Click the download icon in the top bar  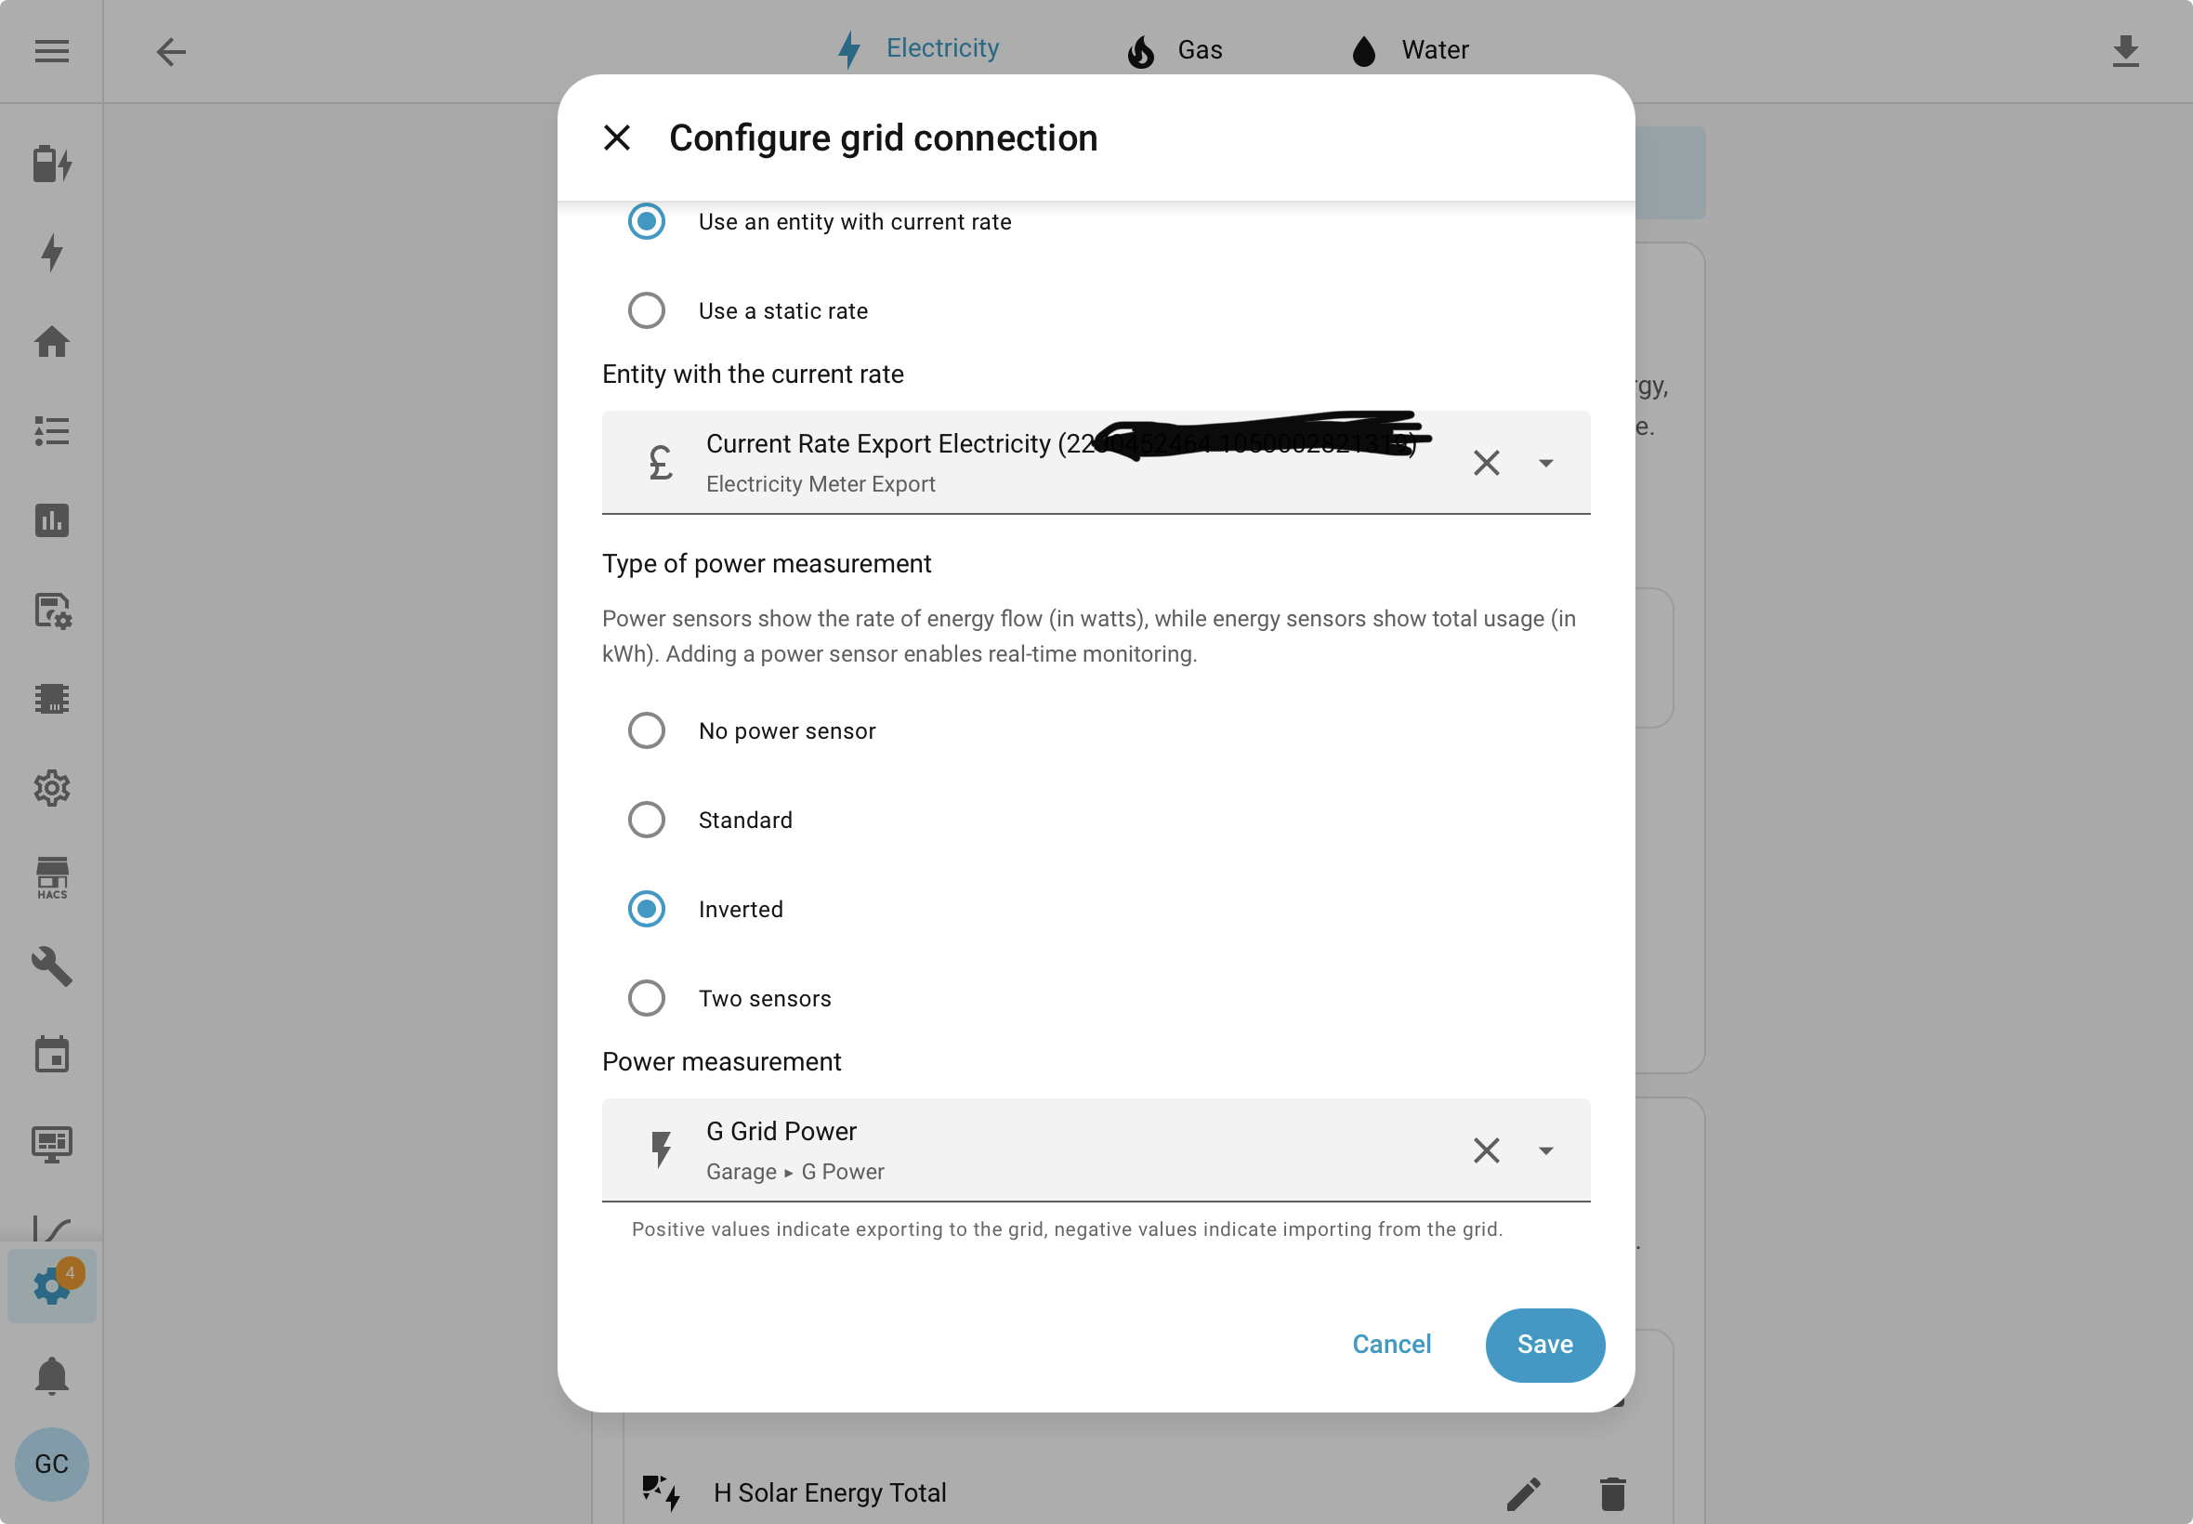[x=2125, y=50]
